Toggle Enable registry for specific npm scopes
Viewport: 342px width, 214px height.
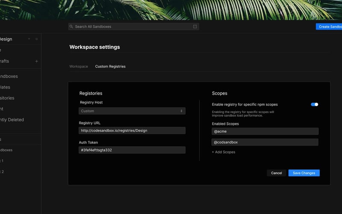[314, 104]
